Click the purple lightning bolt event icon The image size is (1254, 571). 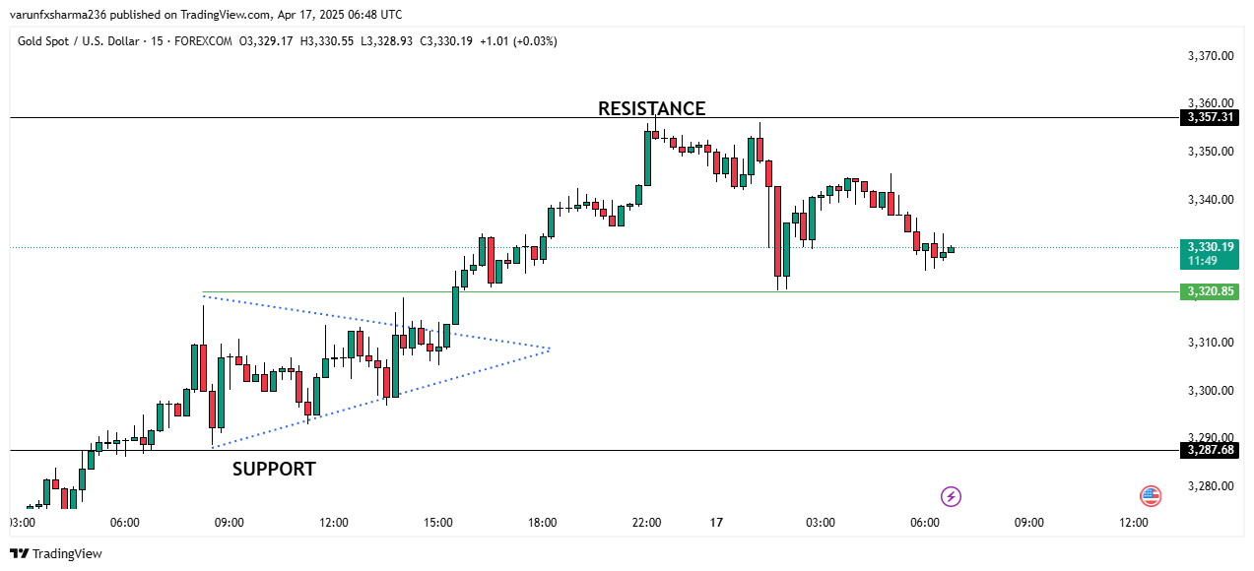click(951, 495)
